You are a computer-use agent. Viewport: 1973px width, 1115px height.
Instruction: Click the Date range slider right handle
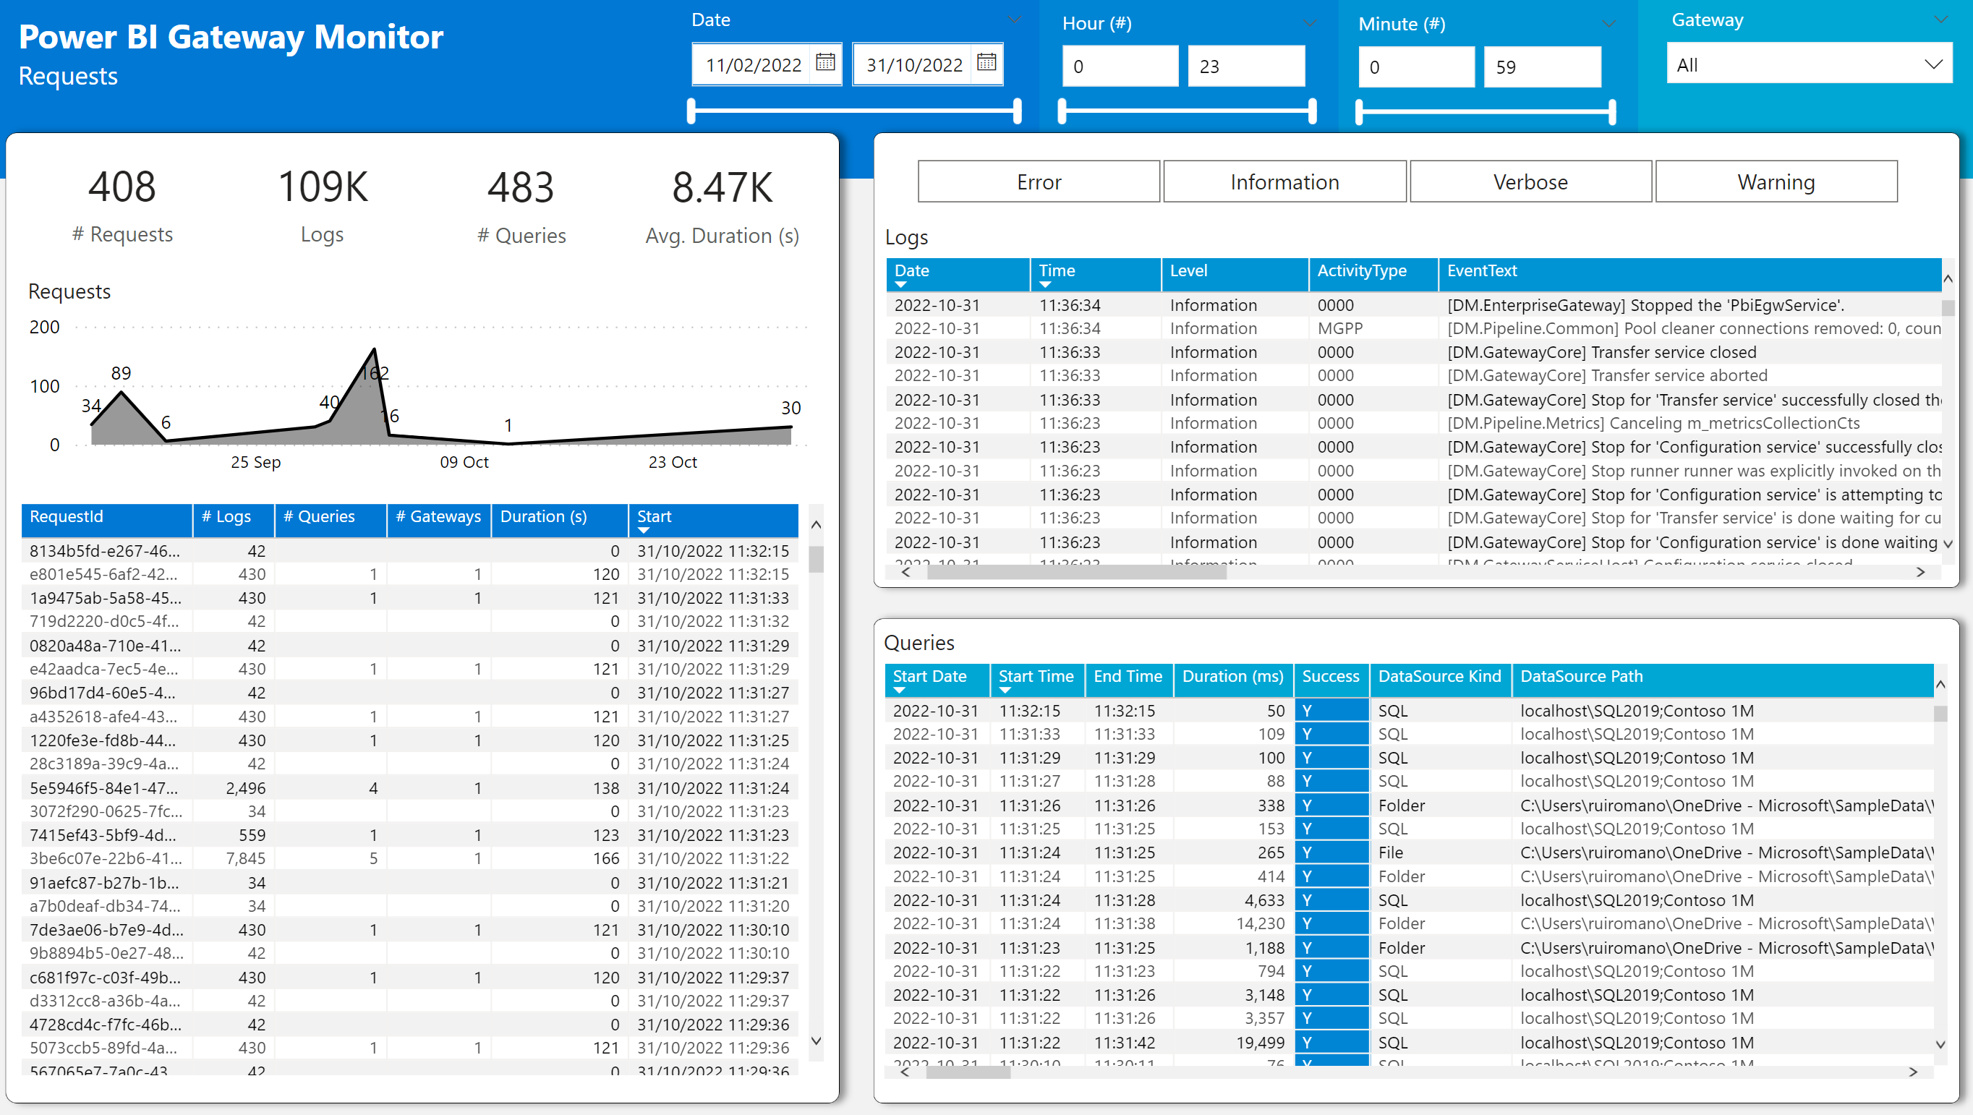pos(1017,111)
